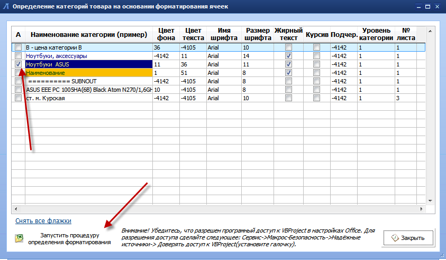Toggle bold checkbox in the 'Ноутбуки, аксессуары' row
This screenshot has width=446, height=260.
(x=288, y=56)
